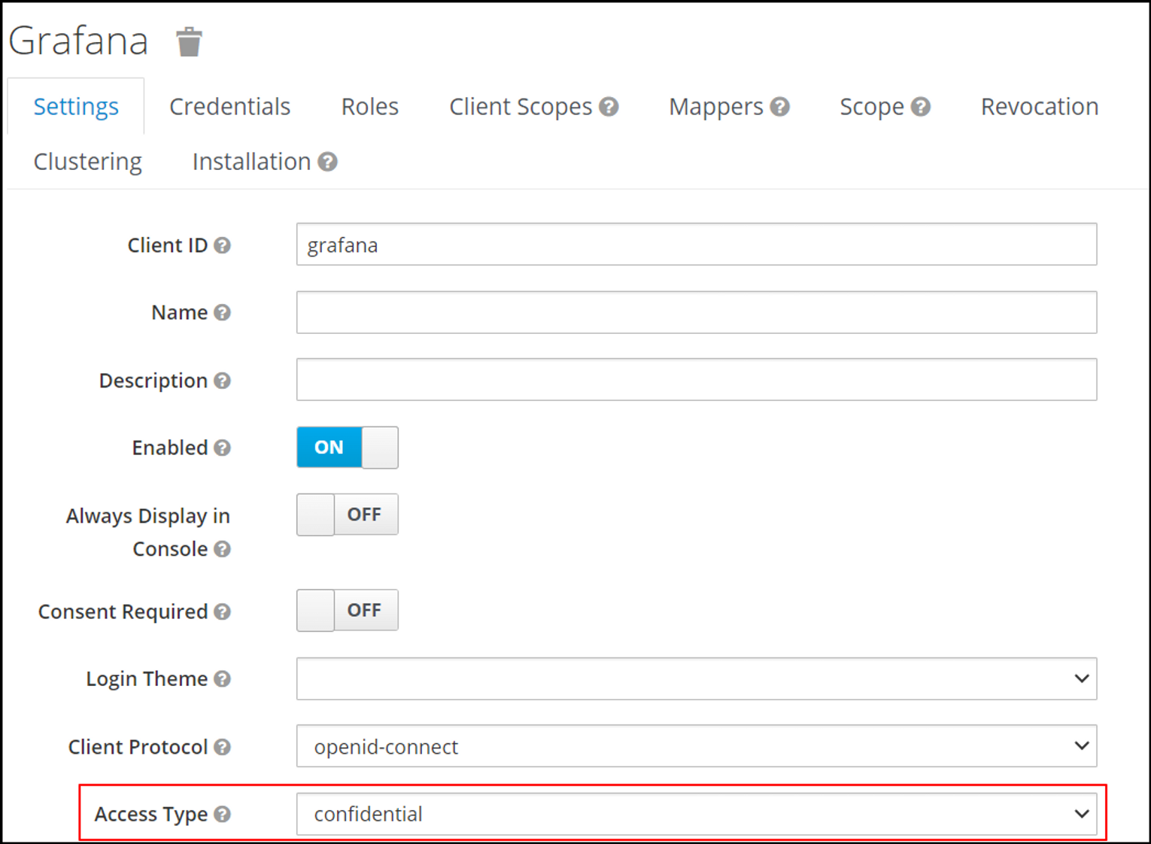
Task: Open Consent Required help icon
Action: pos(222,612)
